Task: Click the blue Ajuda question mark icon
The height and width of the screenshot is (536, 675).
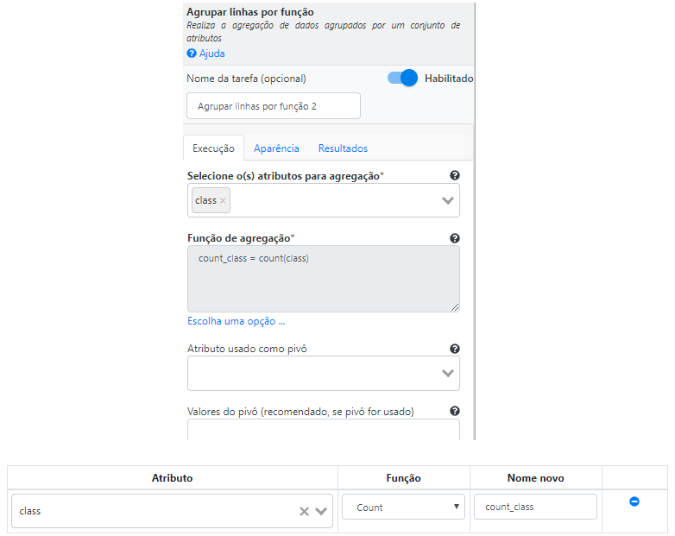Action: point(192,54)
